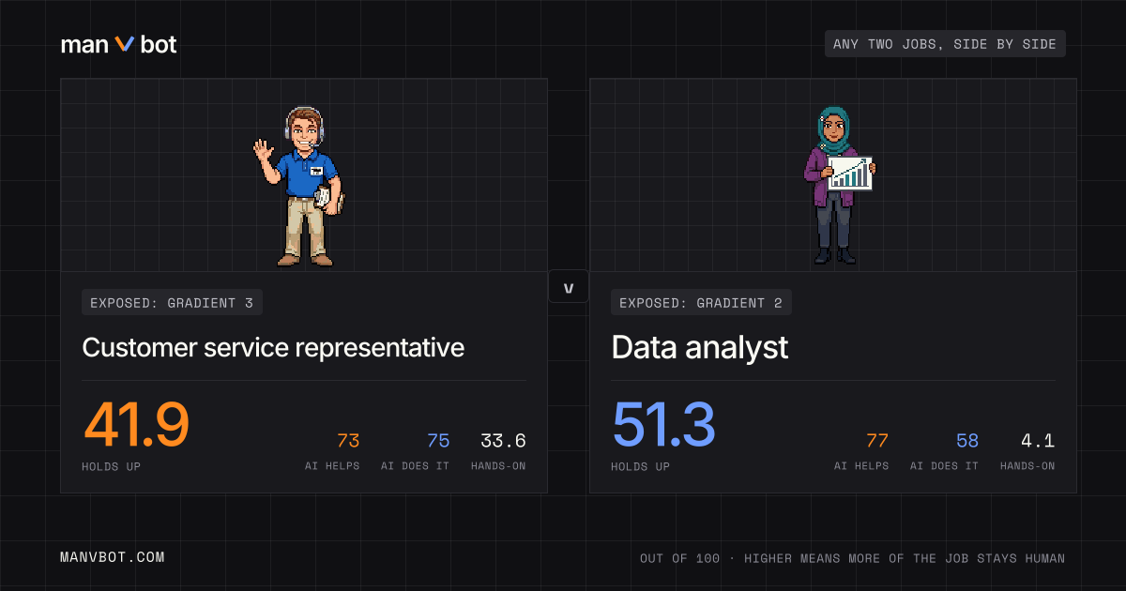Open the manvbot.com link

[112, 557]
